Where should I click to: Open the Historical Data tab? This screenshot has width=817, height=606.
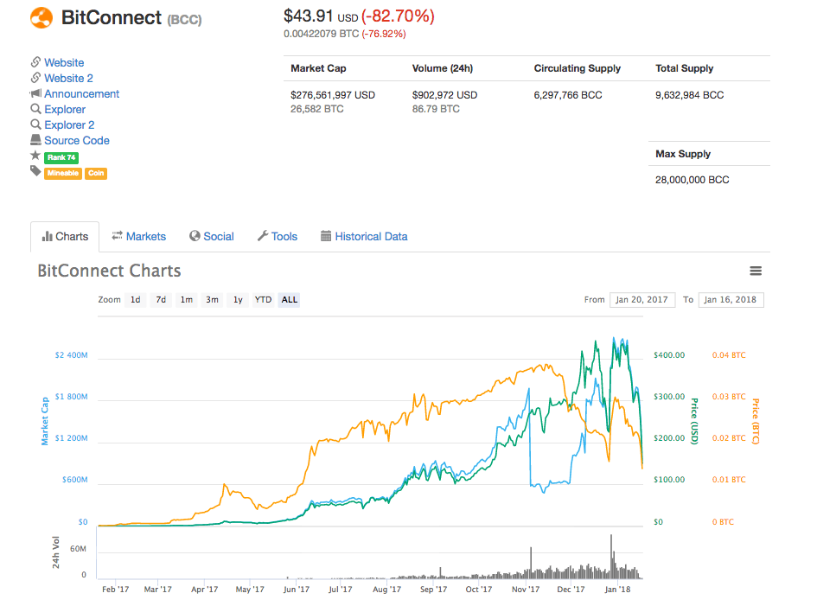tap(364, 237)
